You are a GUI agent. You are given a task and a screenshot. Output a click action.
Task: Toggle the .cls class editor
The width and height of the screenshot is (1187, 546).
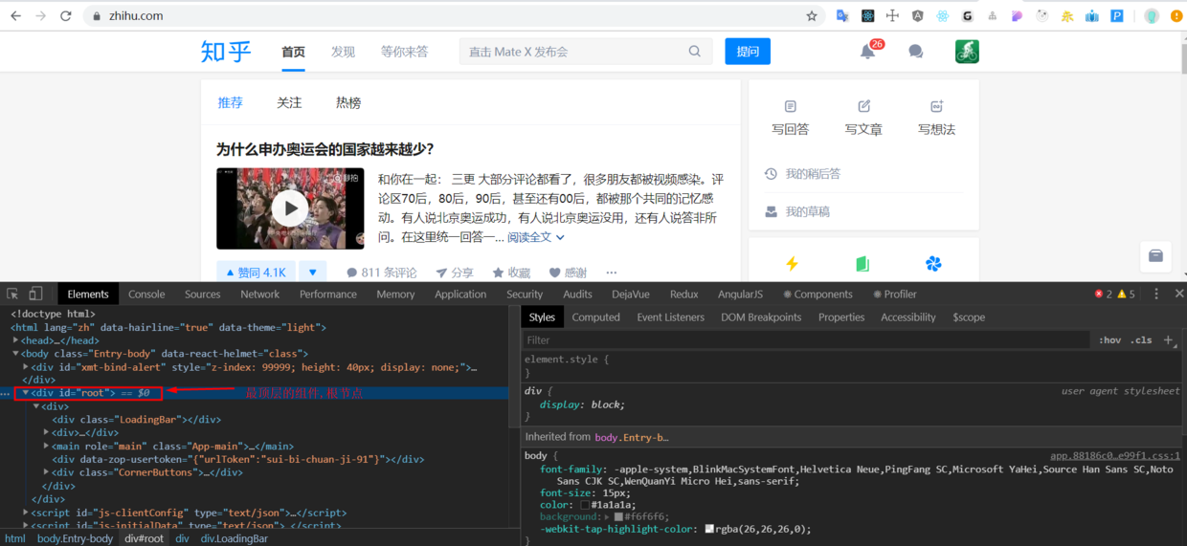[1141, 340]
